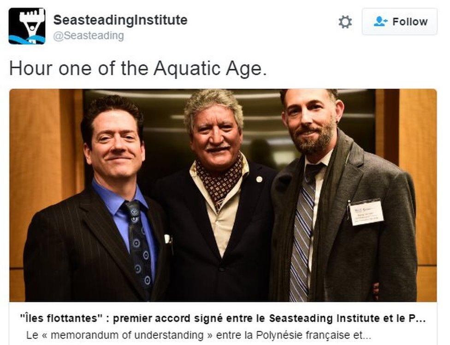Click the SeasteadingInstitute display name
The image size is (450, 345).
coord(119,20)
